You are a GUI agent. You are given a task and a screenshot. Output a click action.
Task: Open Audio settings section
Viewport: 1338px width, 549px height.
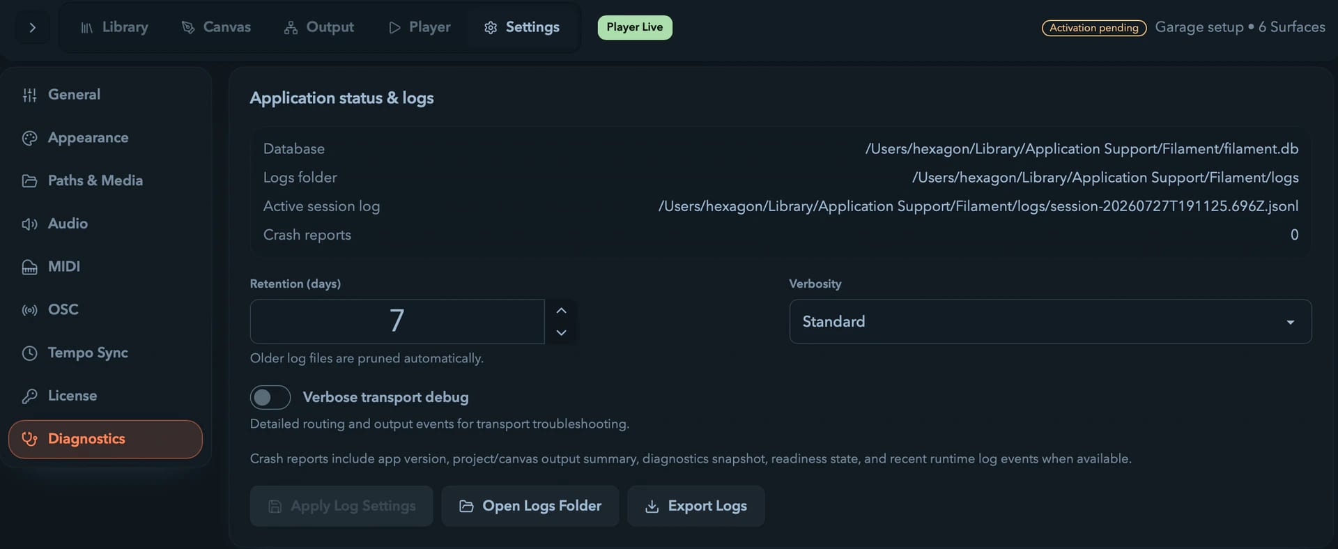click(105, 224)
